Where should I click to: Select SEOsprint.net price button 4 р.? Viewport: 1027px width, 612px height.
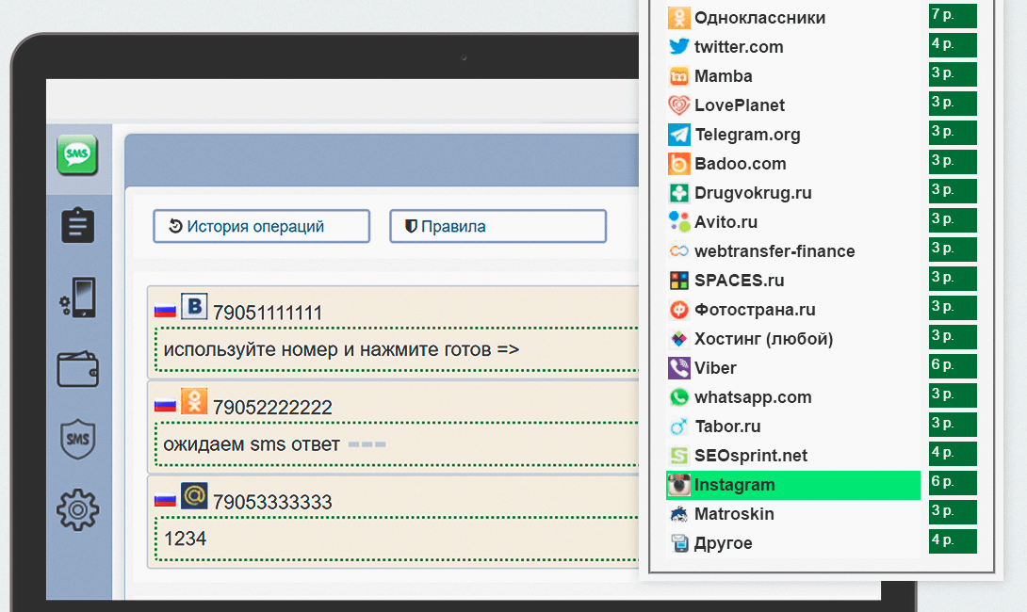[953, 454]
